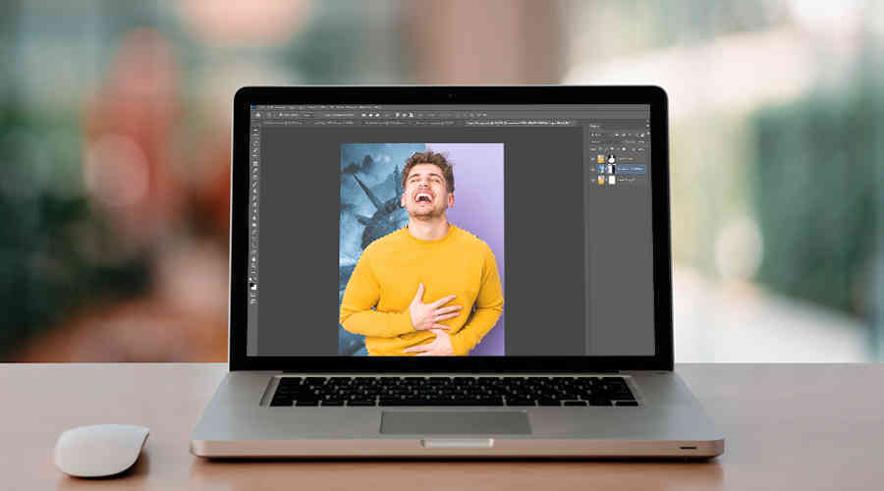This screenshot has width=884, height=491.
Task: Open the layer blend mode dropdown
Action: point(601,140)
